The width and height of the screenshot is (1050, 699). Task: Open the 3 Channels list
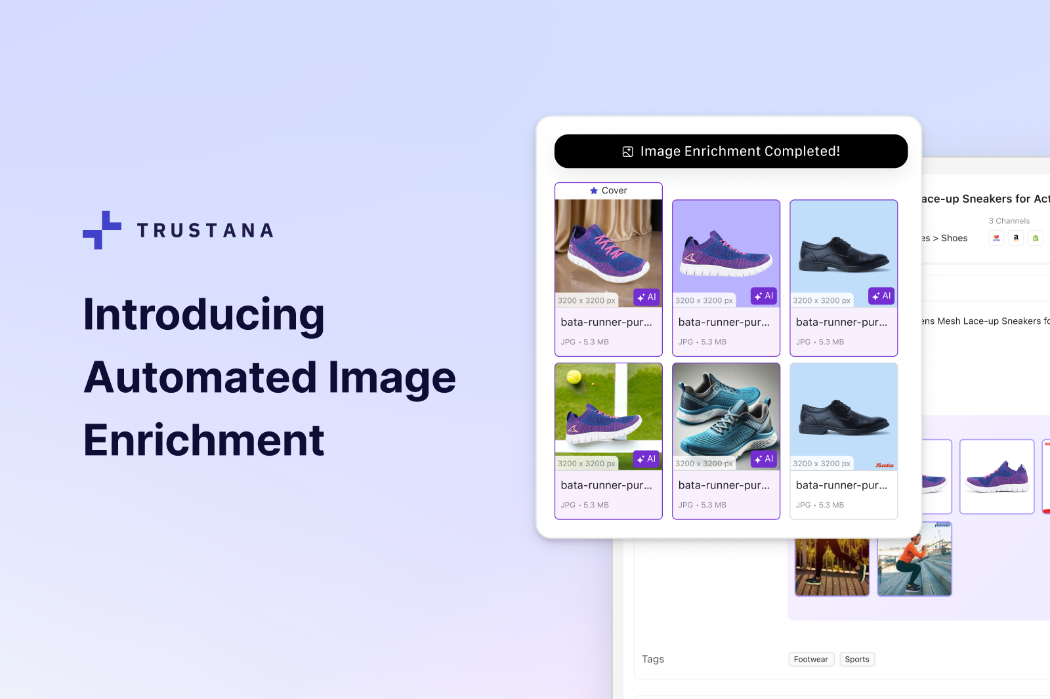(1009, 221)
